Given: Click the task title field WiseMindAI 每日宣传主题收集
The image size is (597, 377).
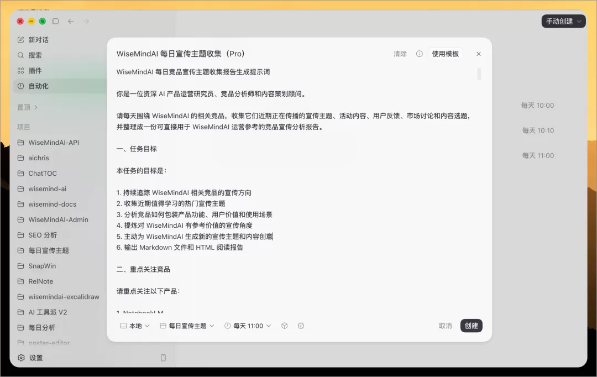Looking at the screenshot, I should point(180,54).
